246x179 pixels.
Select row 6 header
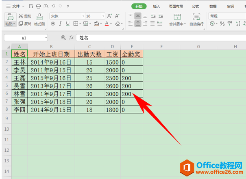(x=7, y=93)
